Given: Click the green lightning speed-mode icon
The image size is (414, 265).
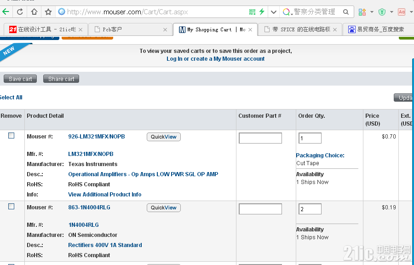Looking at the screenshot, I should pos(262,12).
